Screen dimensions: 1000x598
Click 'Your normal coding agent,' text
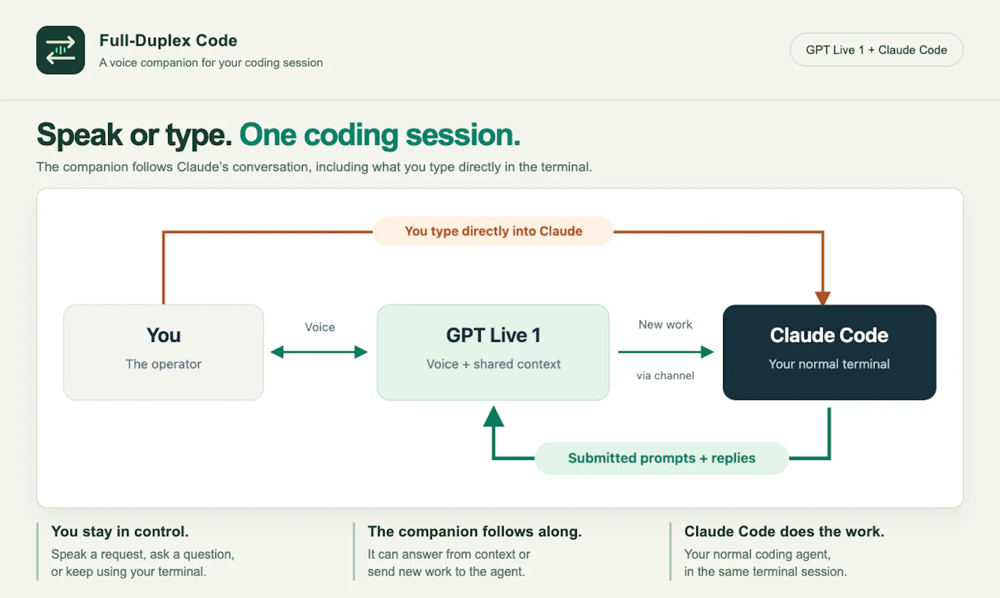(x=757, y=554)
